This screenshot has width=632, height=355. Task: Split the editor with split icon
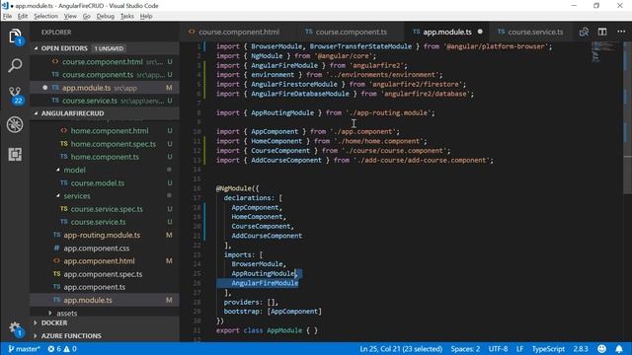point(602,32)
